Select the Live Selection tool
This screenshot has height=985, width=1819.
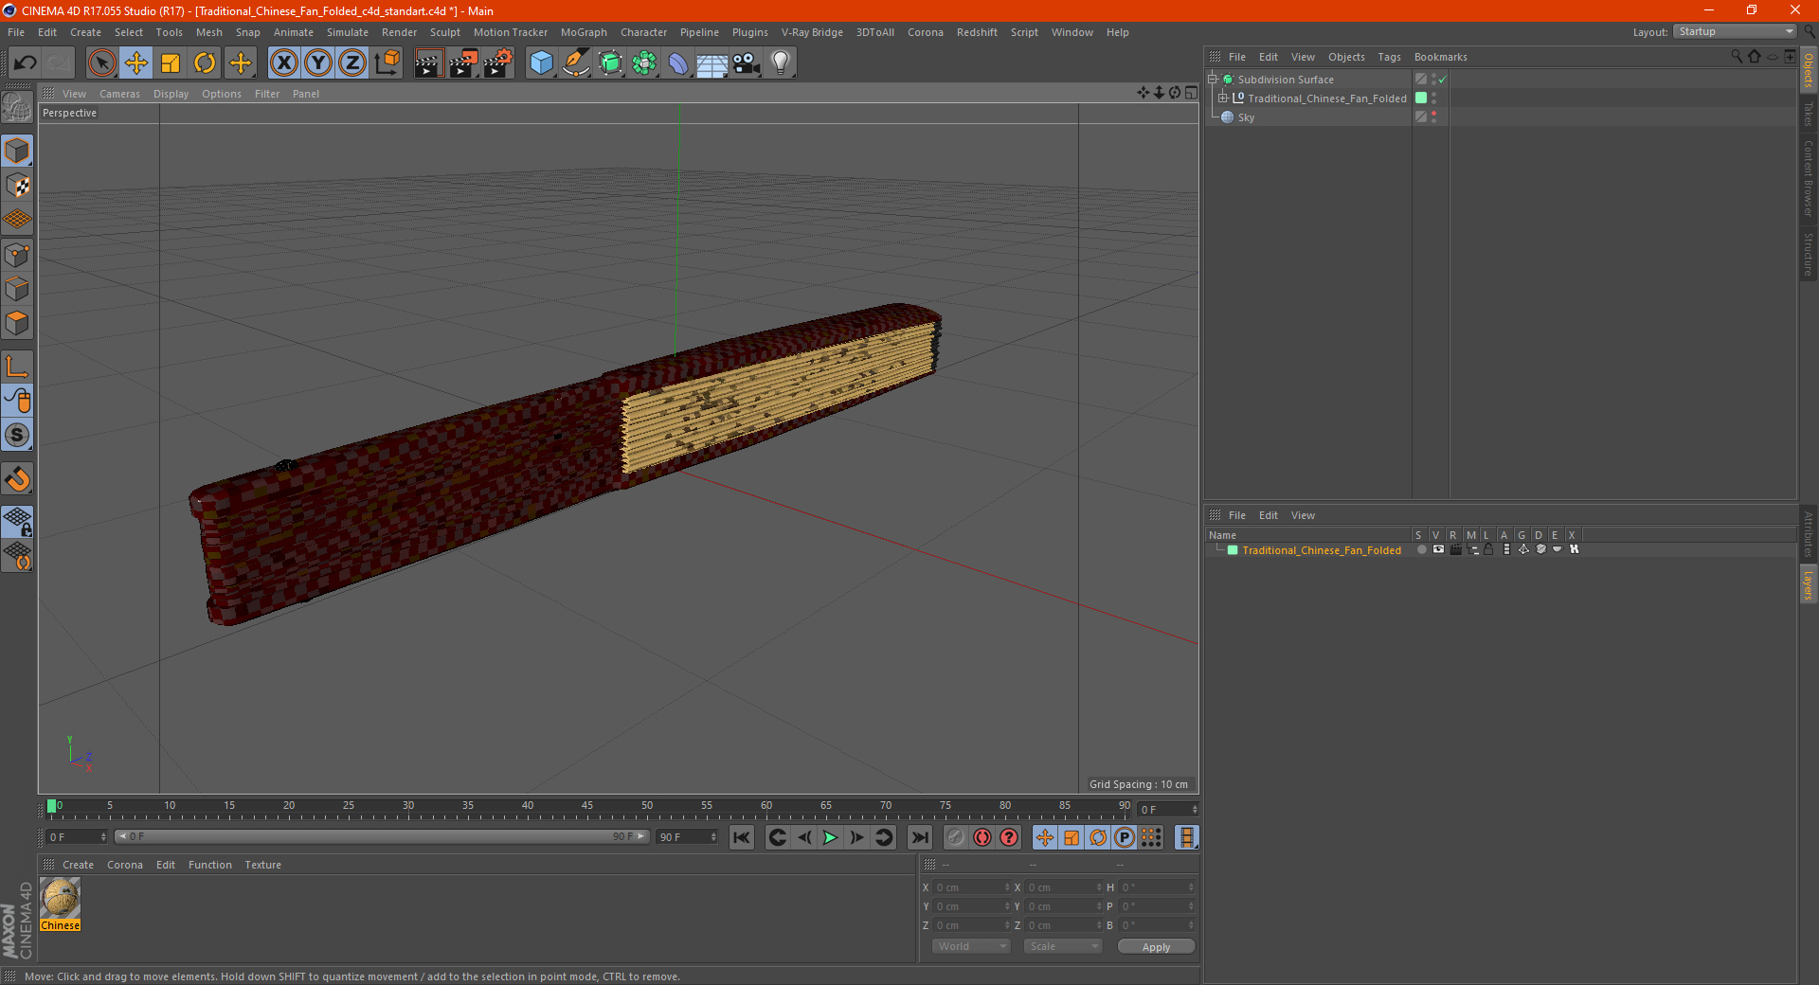[101, 63]
